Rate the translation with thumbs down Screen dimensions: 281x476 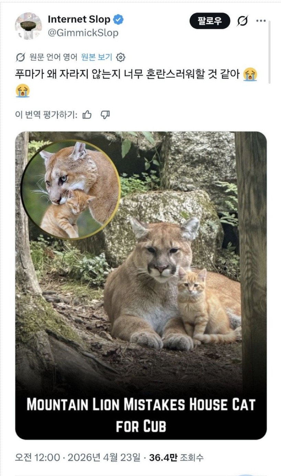(105, 115)
